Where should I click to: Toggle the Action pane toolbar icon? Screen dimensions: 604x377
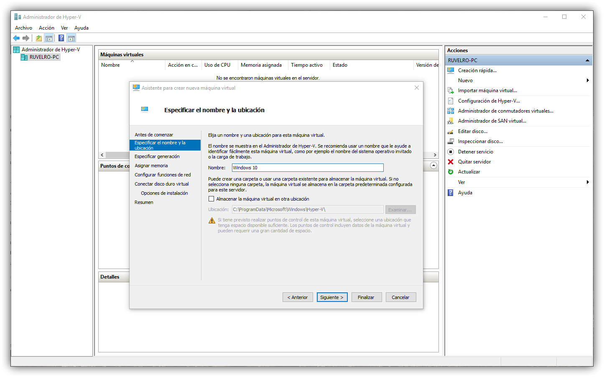pyautogui.click(x=71, y=38)
